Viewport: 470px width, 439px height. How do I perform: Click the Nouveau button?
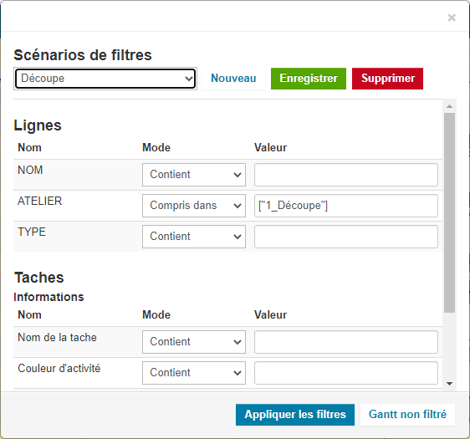point(233,79)
